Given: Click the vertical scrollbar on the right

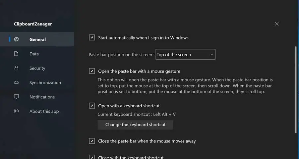Looking at the screenshot, I should click(x=296, y=89).
